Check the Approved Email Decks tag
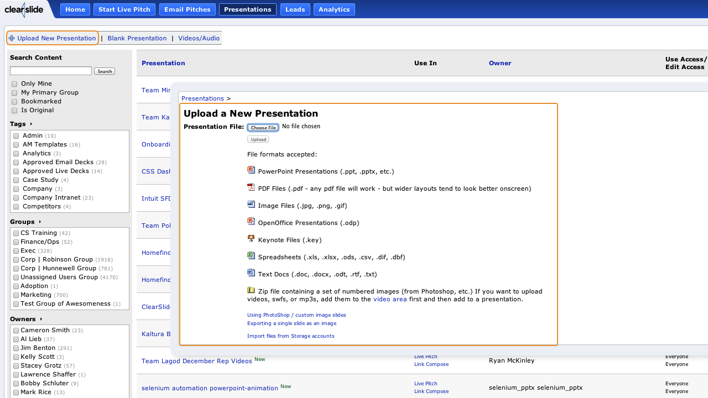Viewport: 708px width, 398px height. [x=17, y=163]
